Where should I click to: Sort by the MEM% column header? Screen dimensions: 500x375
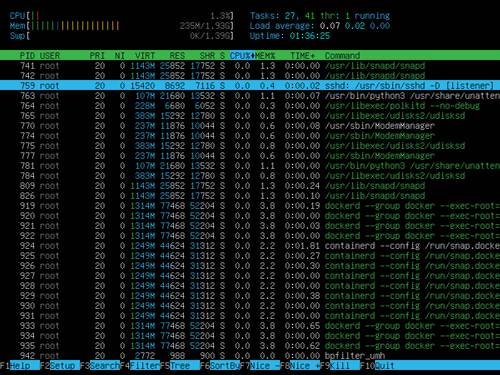click(265, 56)
